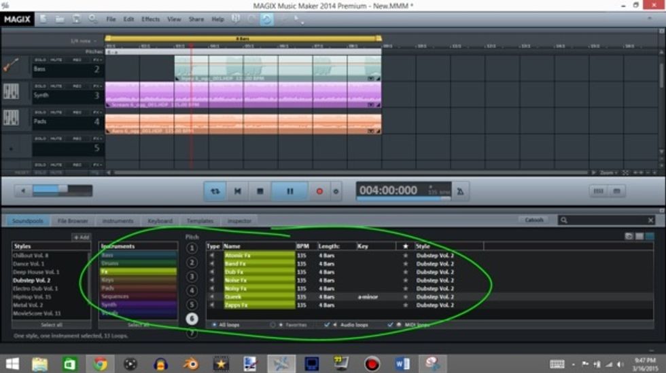The image size is (666, 373).
Task: Mute the Pads track
Action: coord(56,113)
